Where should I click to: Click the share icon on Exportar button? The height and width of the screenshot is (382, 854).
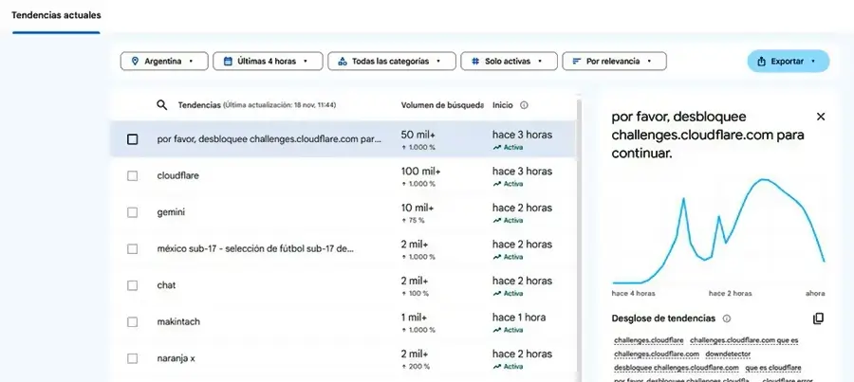coord(762,62)
